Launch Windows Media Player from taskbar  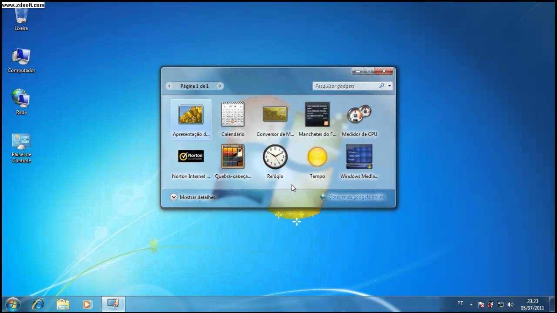[x=87, y=304]
